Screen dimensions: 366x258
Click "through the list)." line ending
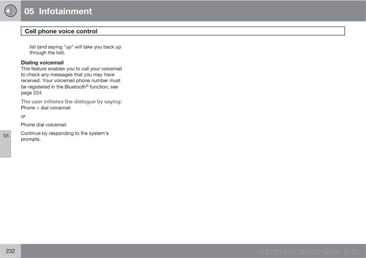click(44, 53)
